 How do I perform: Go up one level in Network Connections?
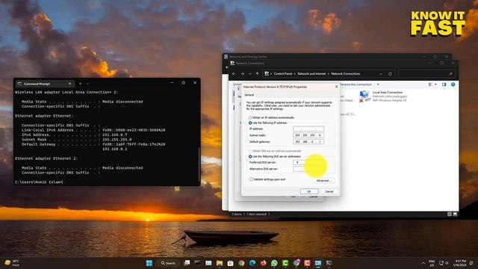(257, 74)
